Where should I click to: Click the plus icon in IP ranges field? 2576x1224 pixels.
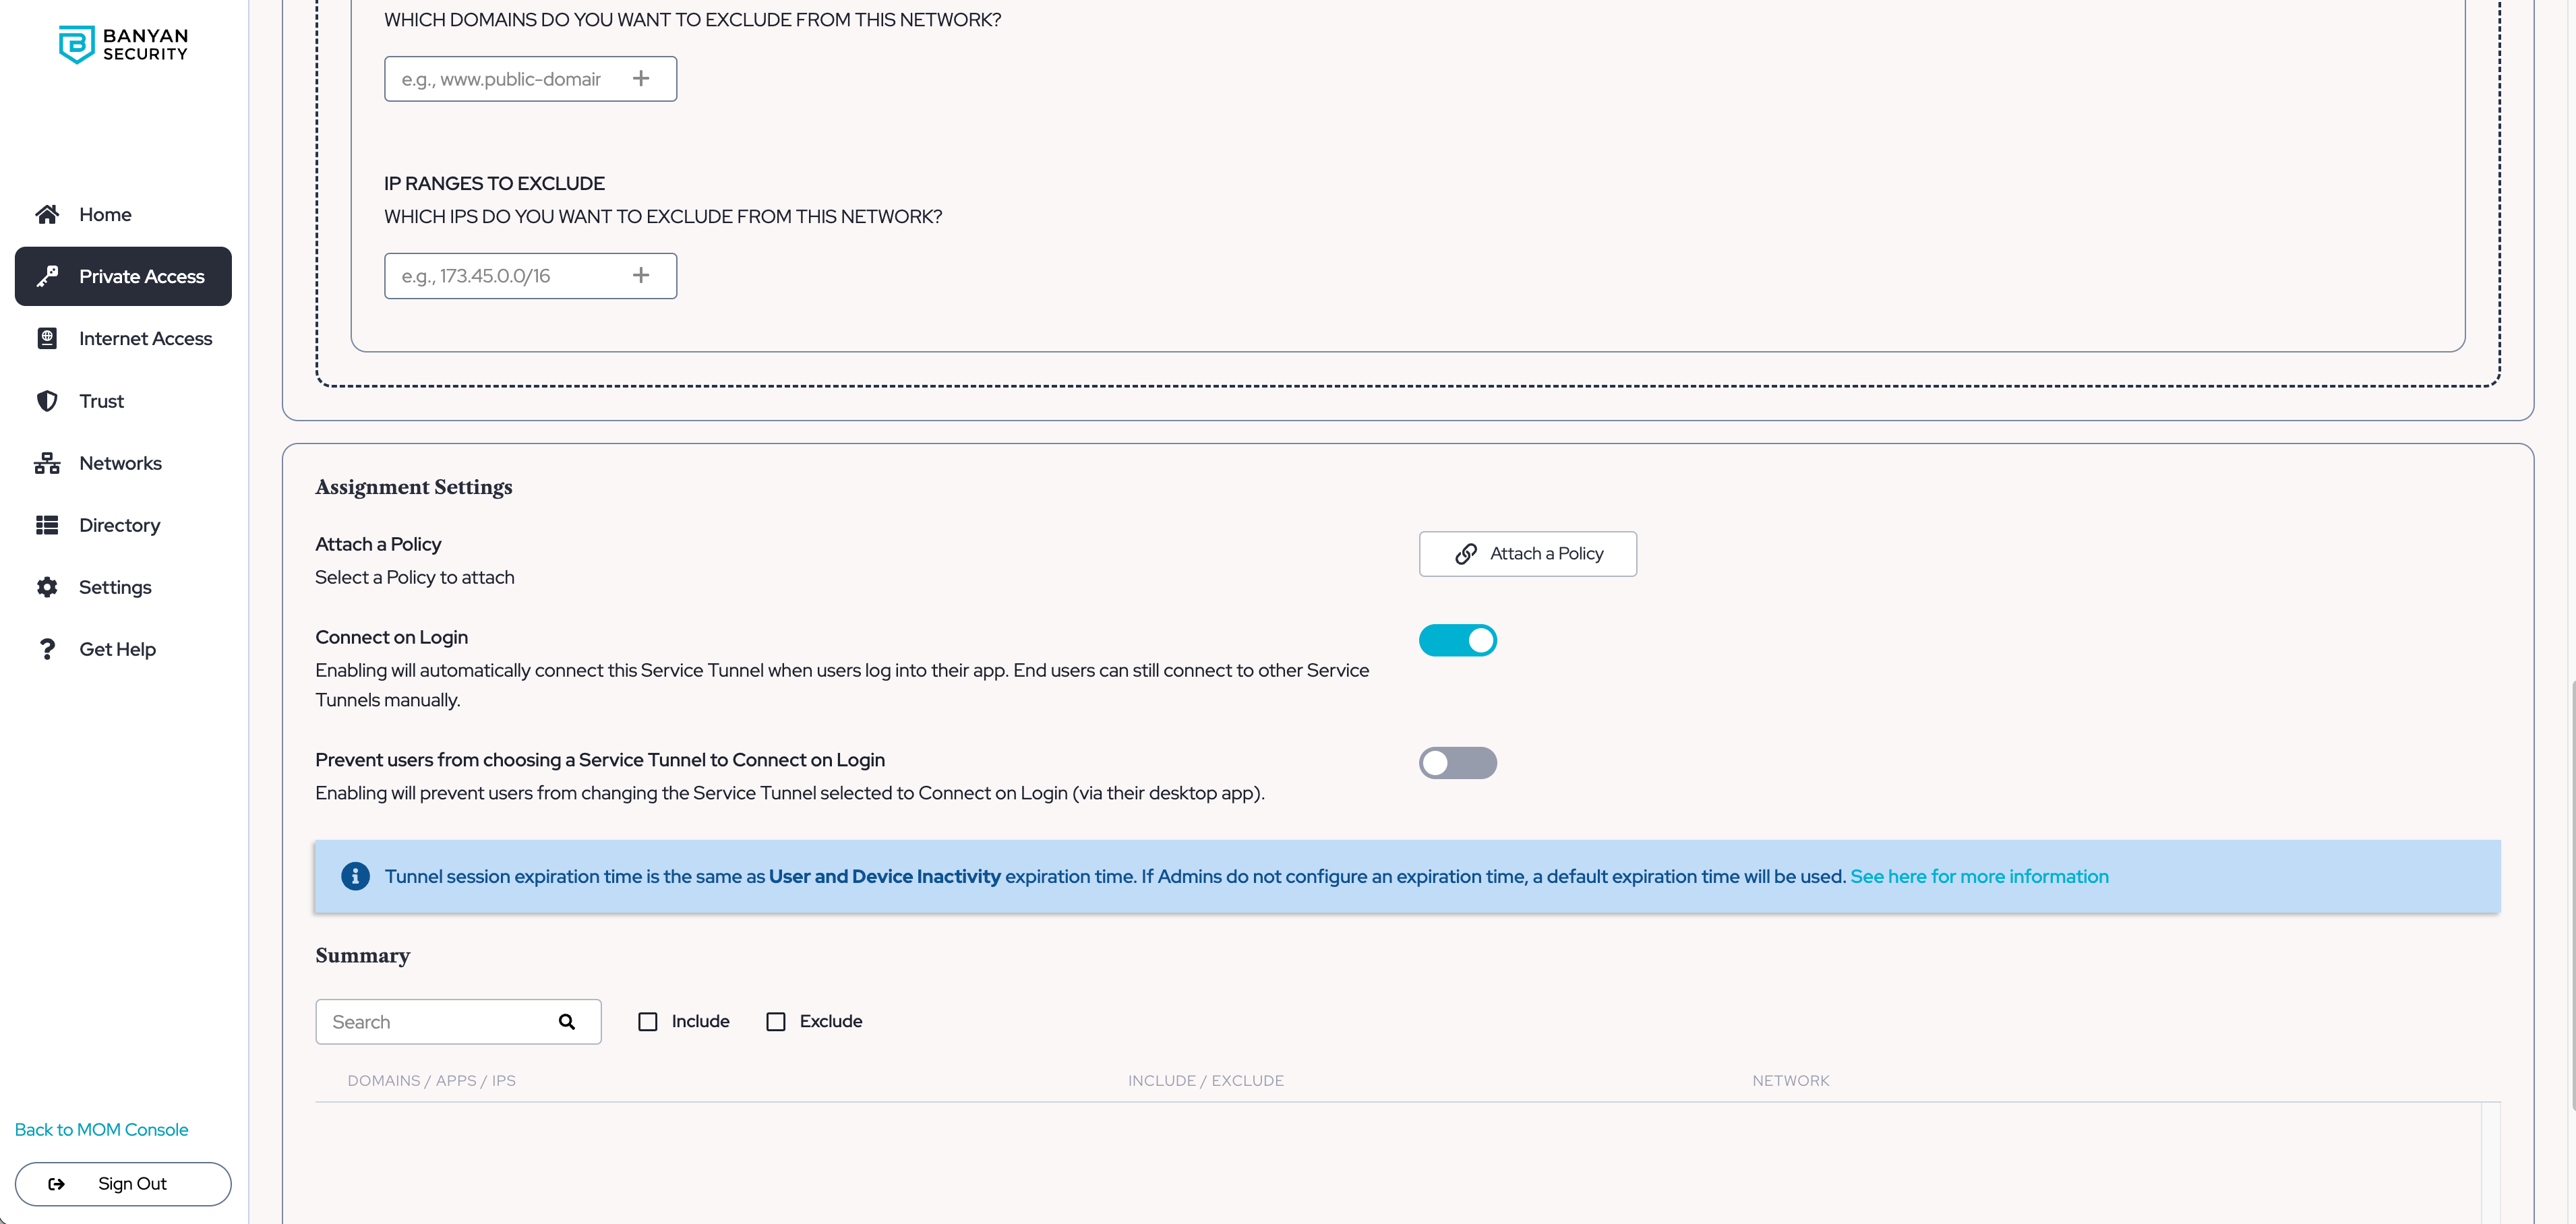coord(641,275)
